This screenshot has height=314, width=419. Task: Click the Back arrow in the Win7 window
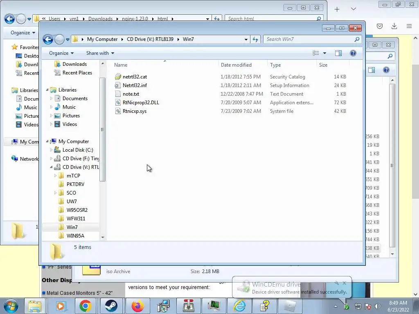click(x=48, y=40)
